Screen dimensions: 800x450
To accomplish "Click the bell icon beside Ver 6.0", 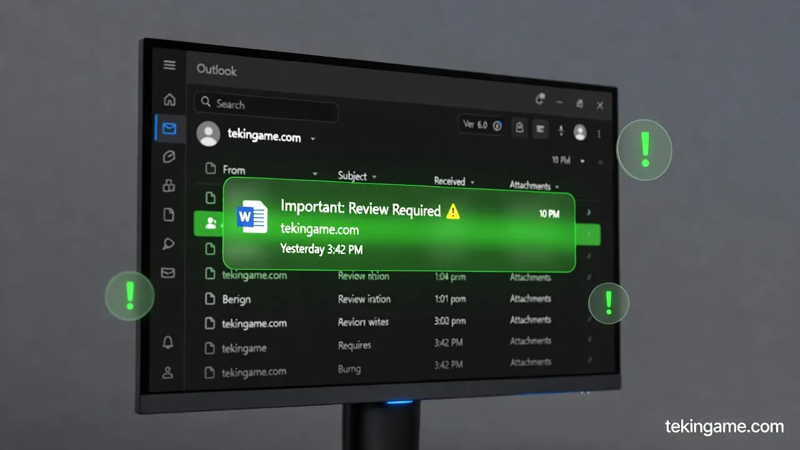I will pyautogui.click(x=519, y=127).
